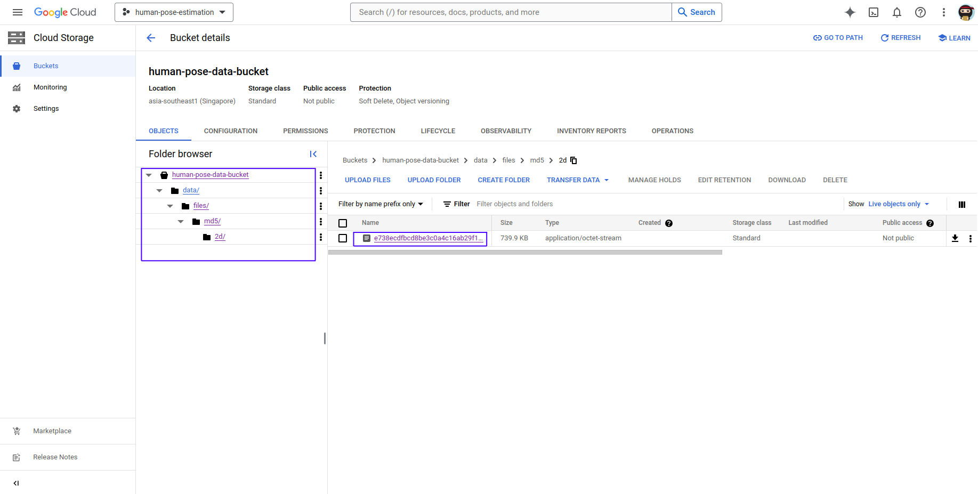Copy the 2d path to clipboard
This screenshot has width=978, height=494.
point(574,160)
